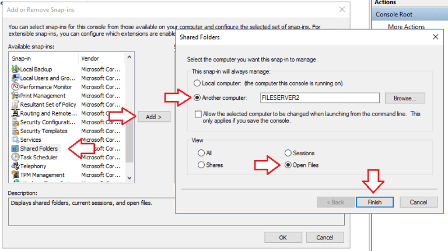The height and width of the screenshot is (251, 448).
Task: Click the Local Backup snap-in icon
Action: point(16,69)
